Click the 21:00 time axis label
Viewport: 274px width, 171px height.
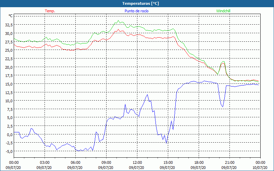click(229, 163)
